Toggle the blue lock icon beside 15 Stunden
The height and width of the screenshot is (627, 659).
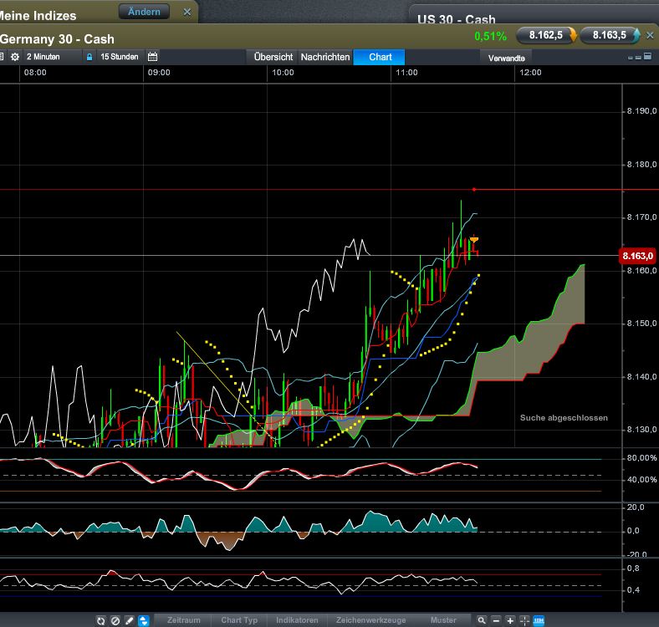(x=89, y=57)
